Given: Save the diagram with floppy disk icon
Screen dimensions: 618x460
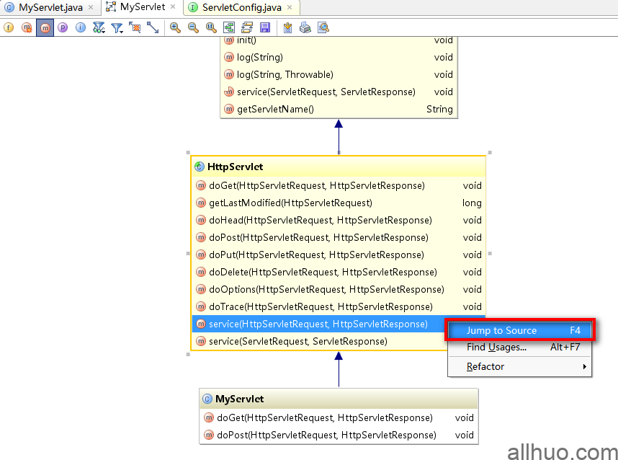Looking at the screenshot, I should click(x=265, y=27).
